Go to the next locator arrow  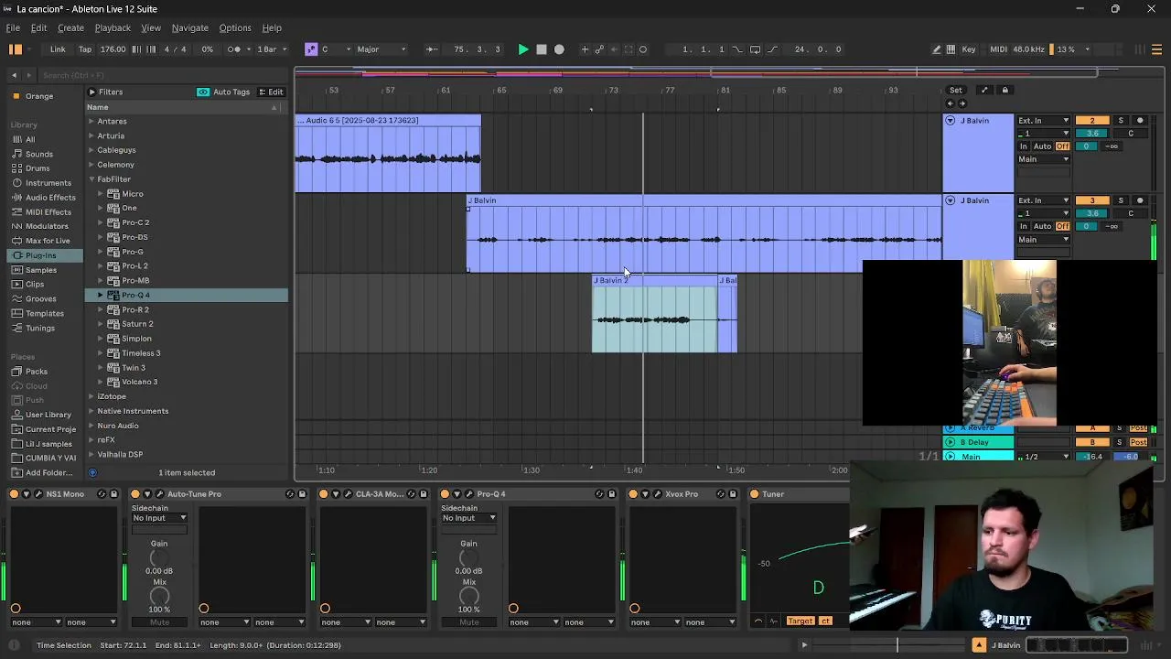click(962, 103)
